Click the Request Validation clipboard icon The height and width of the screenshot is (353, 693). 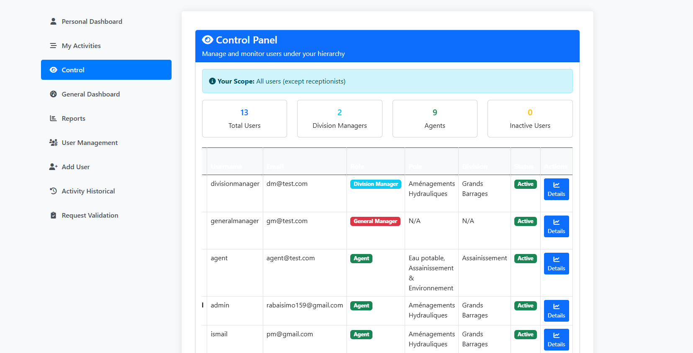coord(53,215)
